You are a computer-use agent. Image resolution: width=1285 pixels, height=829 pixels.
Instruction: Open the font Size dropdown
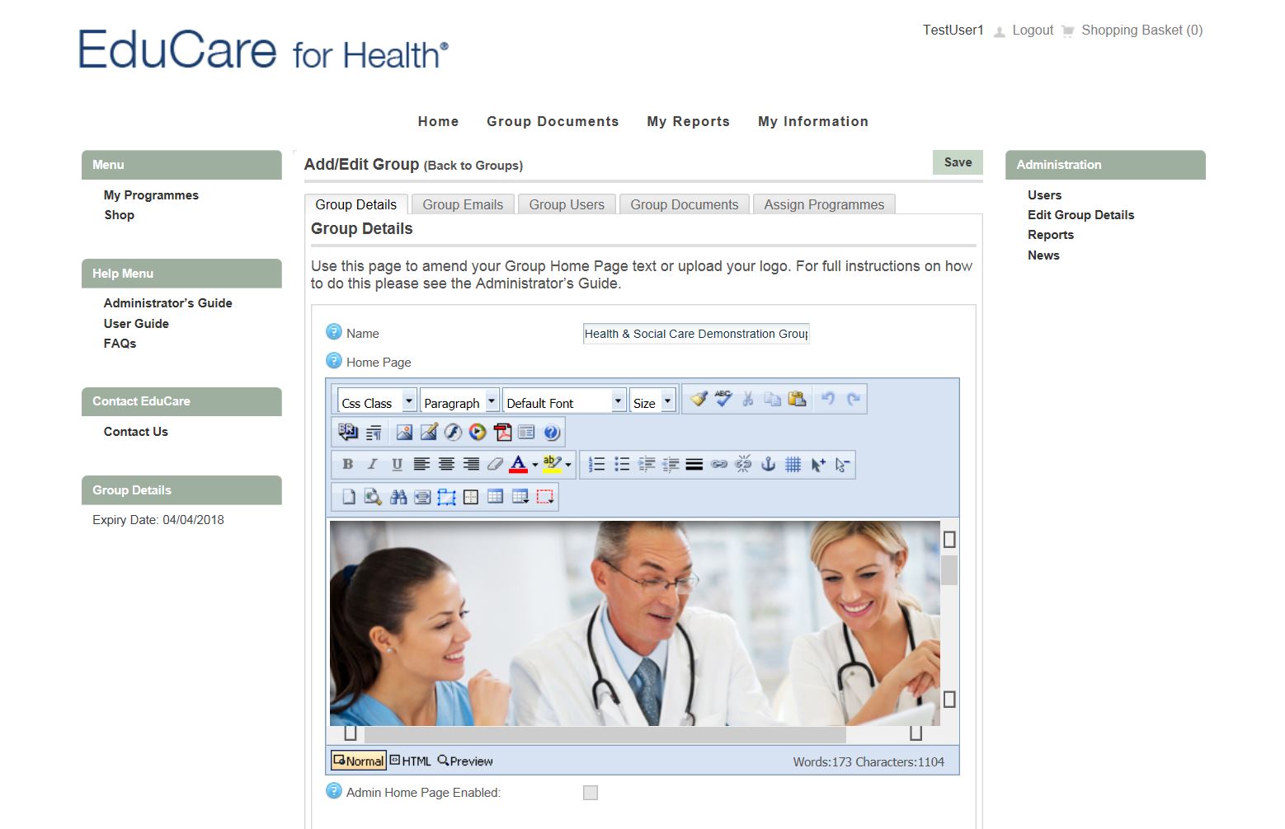[653, 401]
